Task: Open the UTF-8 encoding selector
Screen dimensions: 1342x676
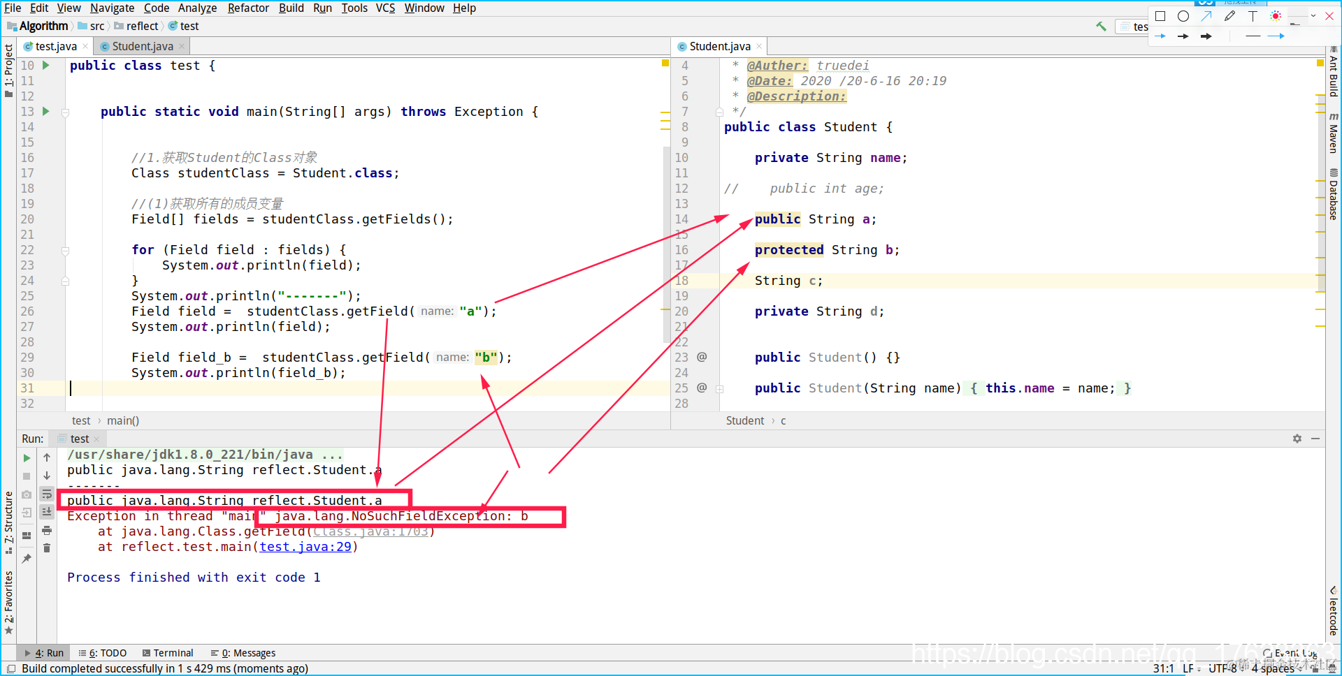Action: [1225, 668]
